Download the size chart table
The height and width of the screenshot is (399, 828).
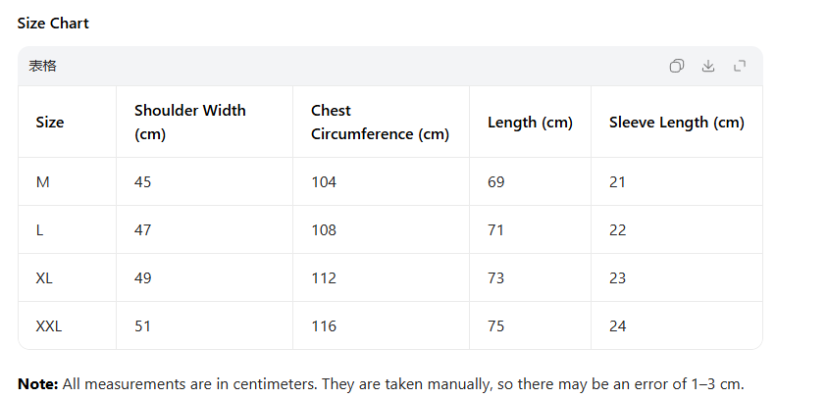(708, 66)
